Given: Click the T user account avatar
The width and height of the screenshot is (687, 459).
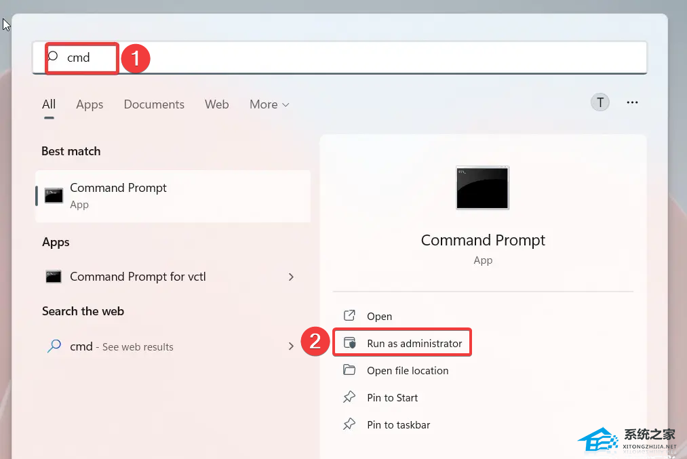Looking at the screenshot, I should pos(600,102).
